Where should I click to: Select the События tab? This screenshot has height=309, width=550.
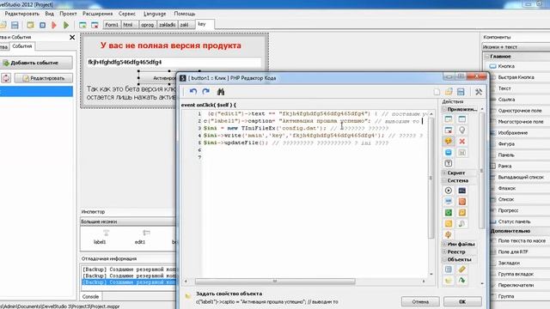click(21, 46)
